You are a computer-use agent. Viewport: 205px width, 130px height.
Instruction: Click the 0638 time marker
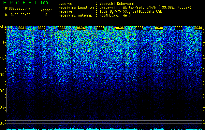[x=159, y=28]
